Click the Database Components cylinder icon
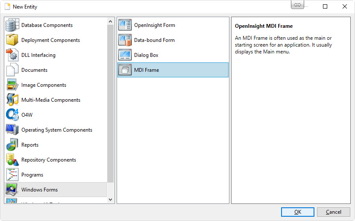The image size is (355, 221). [x=12, y=25]
